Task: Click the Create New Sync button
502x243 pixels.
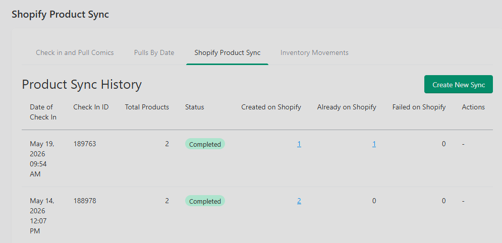Action: [459, 84]
